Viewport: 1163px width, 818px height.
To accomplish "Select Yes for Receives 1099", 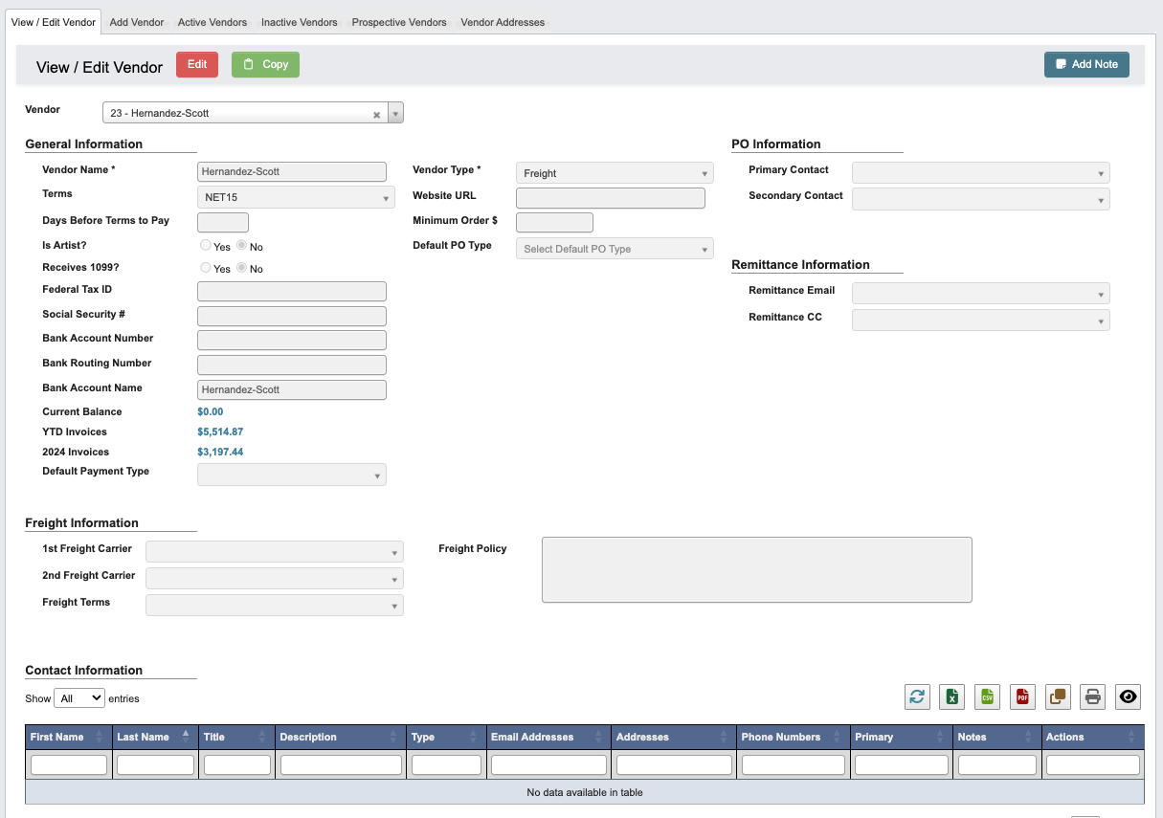I will (x=206, y=269).
